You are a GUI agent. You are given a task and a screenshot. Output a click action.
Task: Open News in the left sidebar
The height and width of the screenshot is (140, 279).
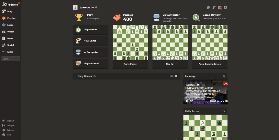click(11, 38)
